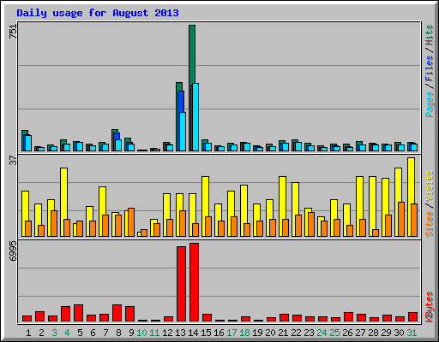This screenshot has height=342, width=439.
Task: Click the day 16 axis label
Action: coord(219,333)
